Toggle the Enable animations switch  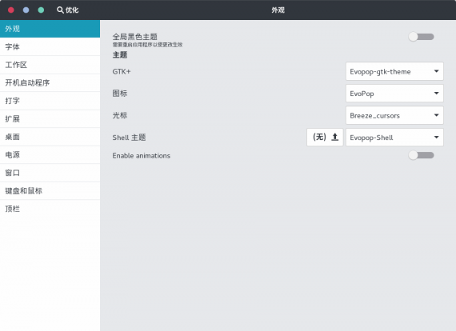(421, 155)
